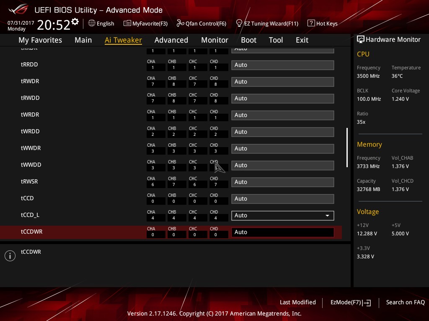Click the Capacity 32768 MB value
Viewport: 429px width, 321px height.
coord(369,189)
